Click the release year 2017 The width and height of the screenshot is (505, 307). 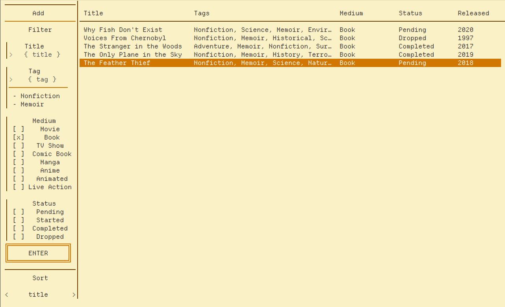[466, 46]
